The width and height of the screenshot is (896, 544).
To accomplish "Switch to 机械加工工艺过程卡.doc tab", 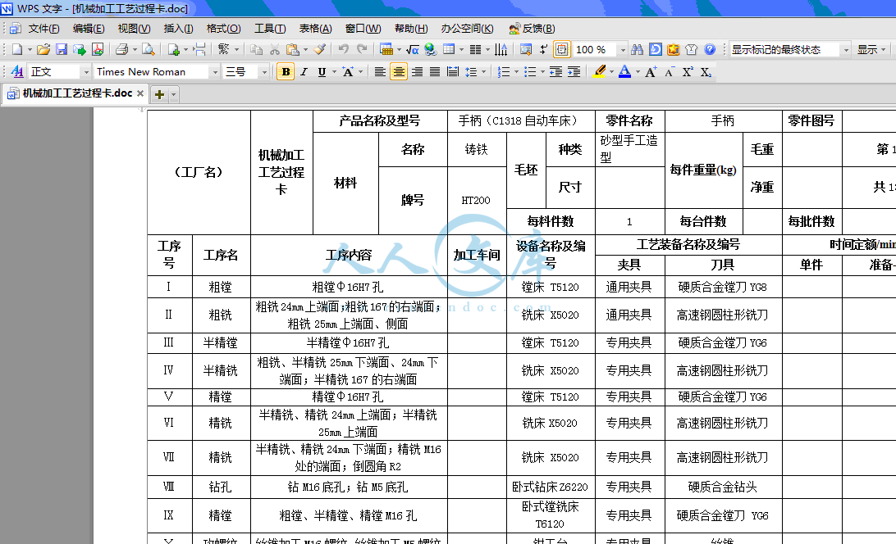I will [77, 93].
